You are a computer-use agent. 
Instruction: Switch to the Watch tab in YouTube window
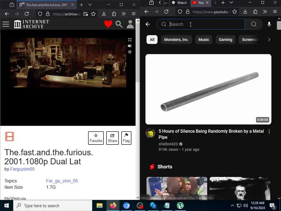(179, 3)
